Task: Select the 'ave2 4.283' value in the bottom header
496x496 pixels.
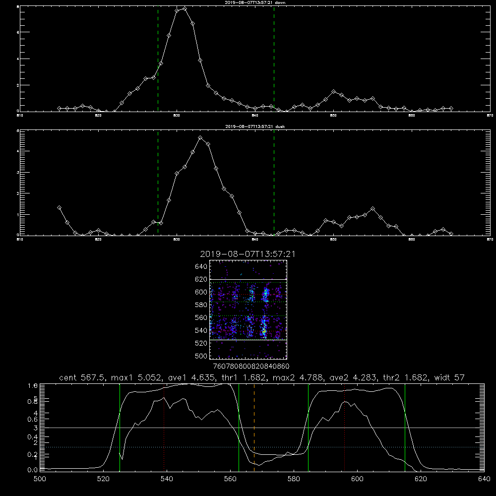Action: tap(353, 377)
